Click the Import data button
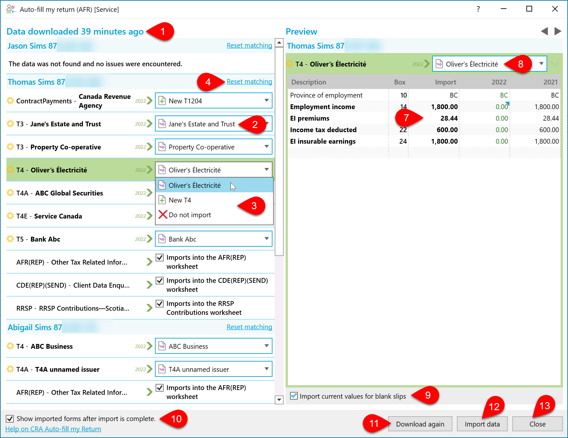Viewport: 568px width, 438px height. [482, 424]
